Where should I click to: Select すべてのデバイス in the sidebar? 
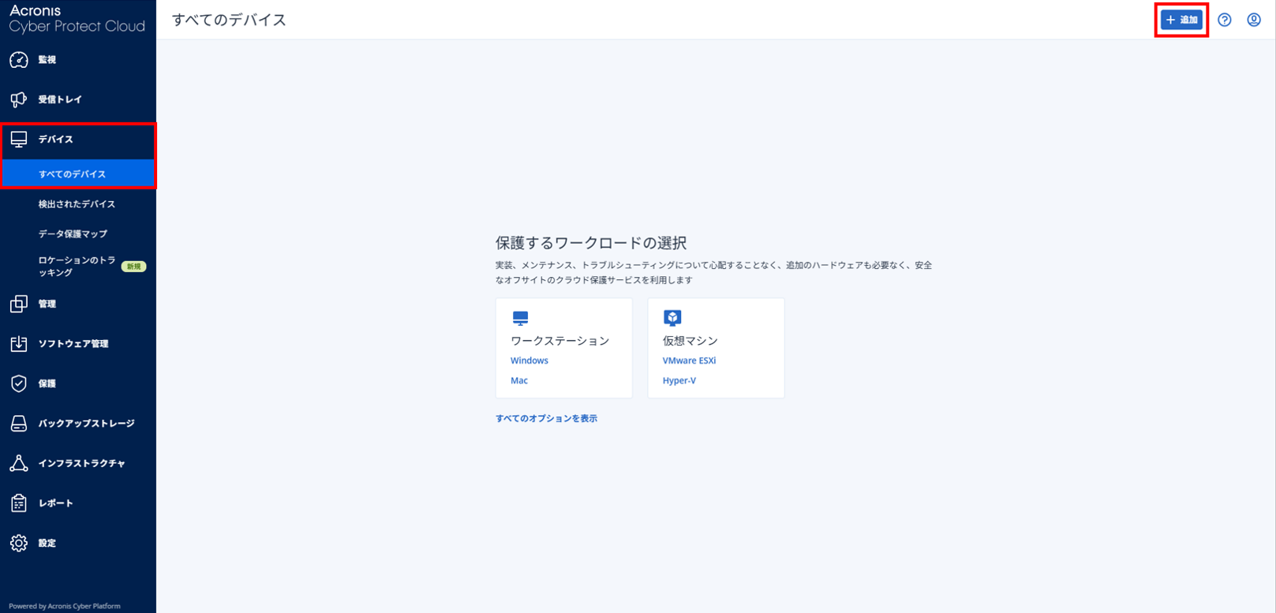[x=72, y=174]
